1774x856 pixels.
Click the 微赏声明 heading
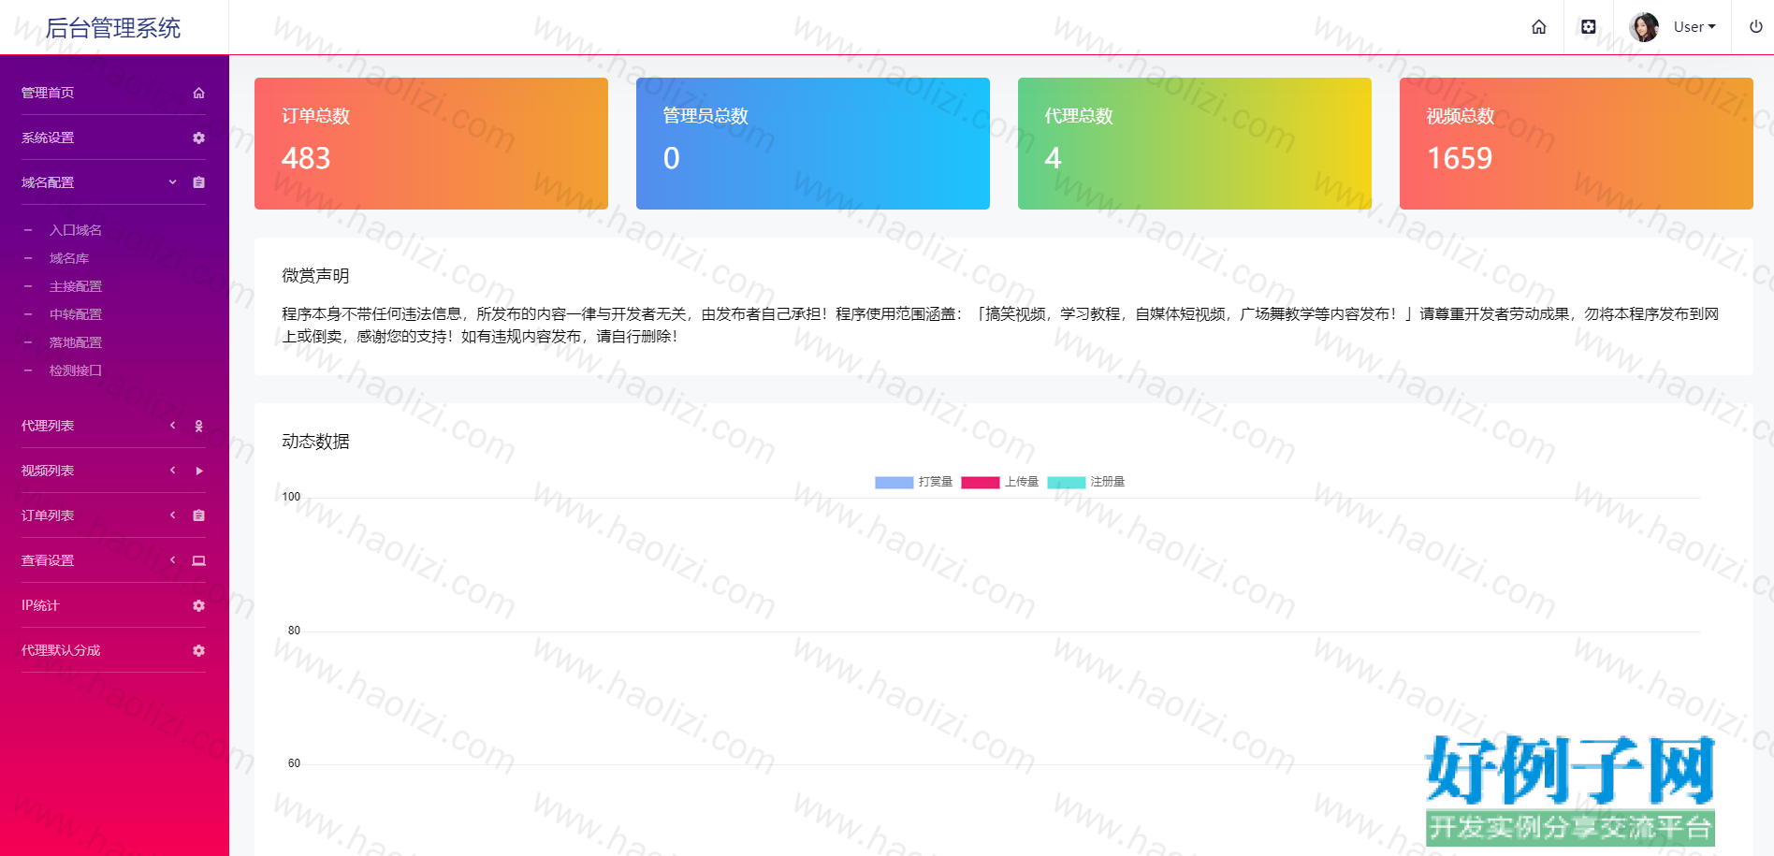315,276
